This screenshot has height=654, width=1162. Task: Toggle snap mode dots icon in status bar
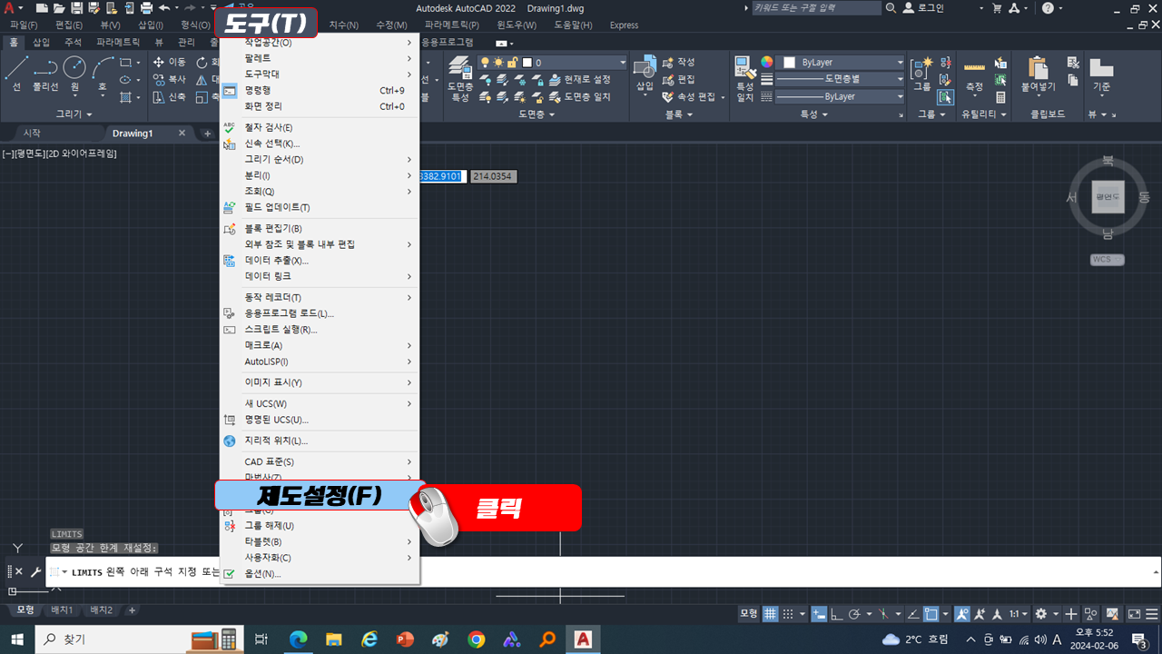[788, 614]
